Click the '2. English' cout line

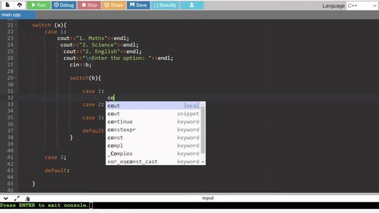(x=102, y=51)
